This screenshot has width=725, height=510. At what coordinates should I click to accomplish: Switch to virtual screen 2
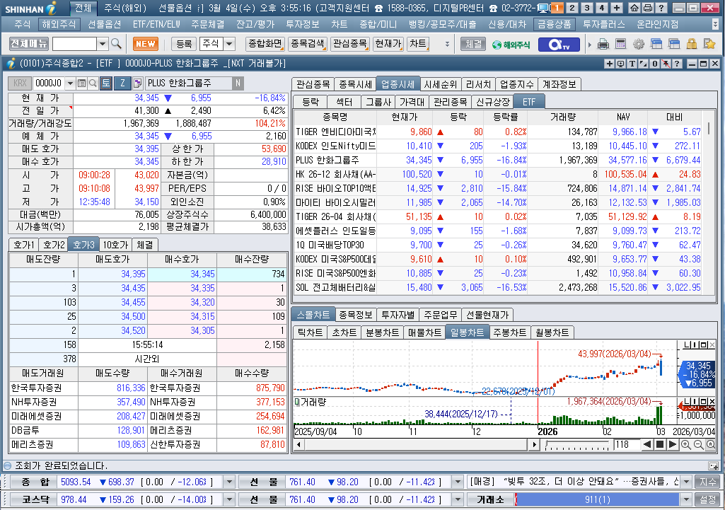click(x=572, y=8)
